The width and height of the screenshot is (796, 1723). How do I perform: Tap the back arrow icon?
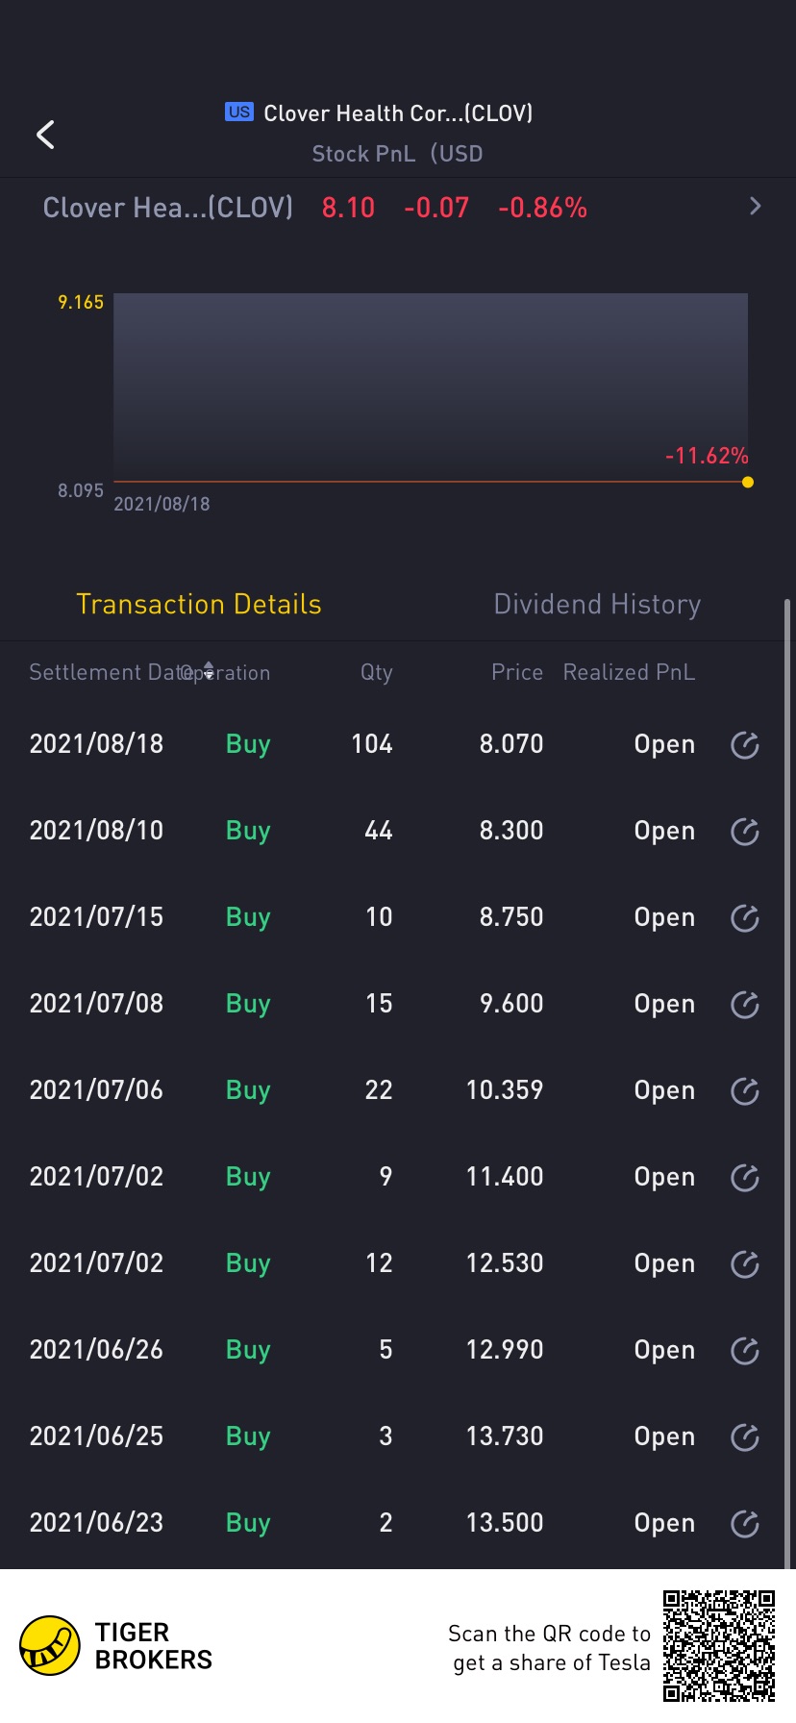[x=45, y=135]
